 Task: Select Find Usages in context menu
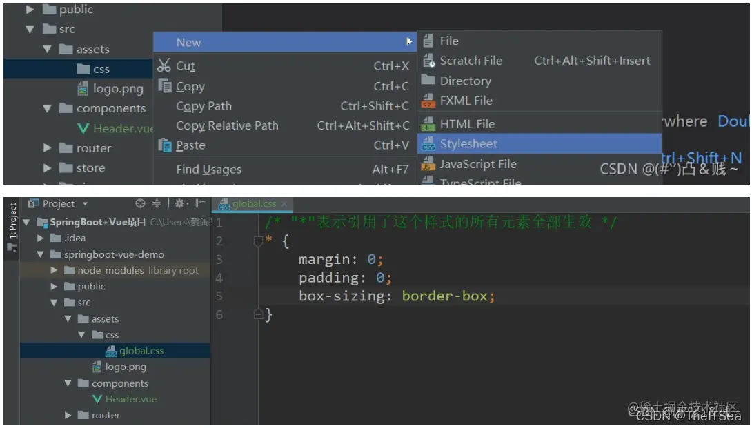[x=285, y=169]
